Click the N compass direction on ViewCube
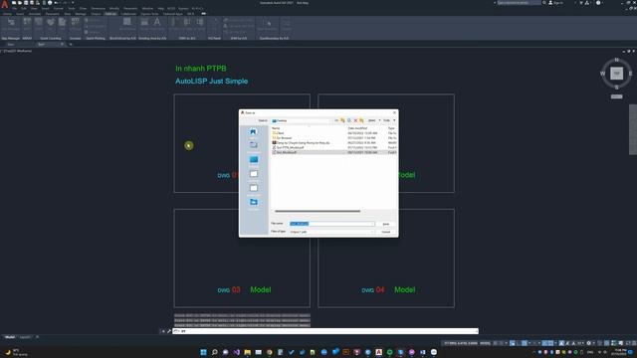Screen dimensions: 637x358 tap(617, 60)
